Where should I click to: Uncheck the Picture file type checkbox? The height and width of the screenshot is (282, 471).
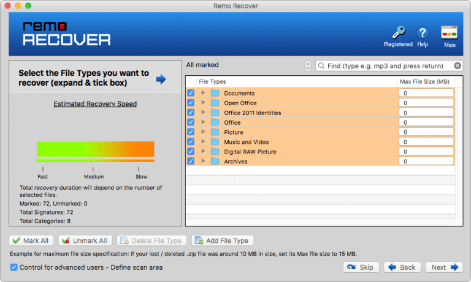coord(191,132)
